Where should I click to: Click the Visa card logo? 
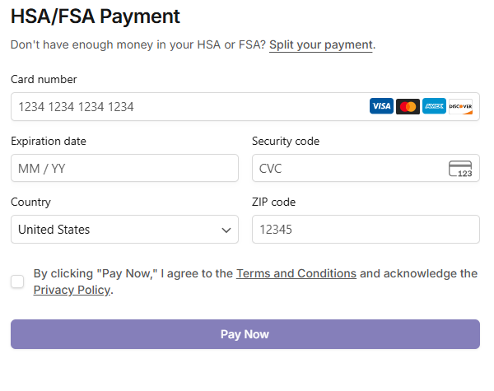click(x=381, y=106)
